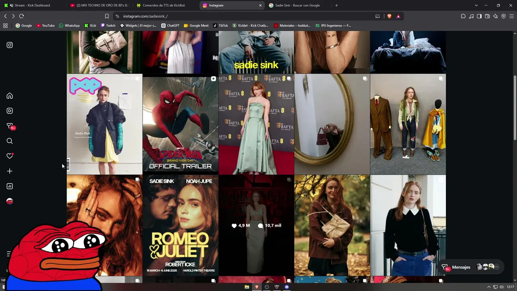Open the costume mannequins post

[x=408, y=124]
